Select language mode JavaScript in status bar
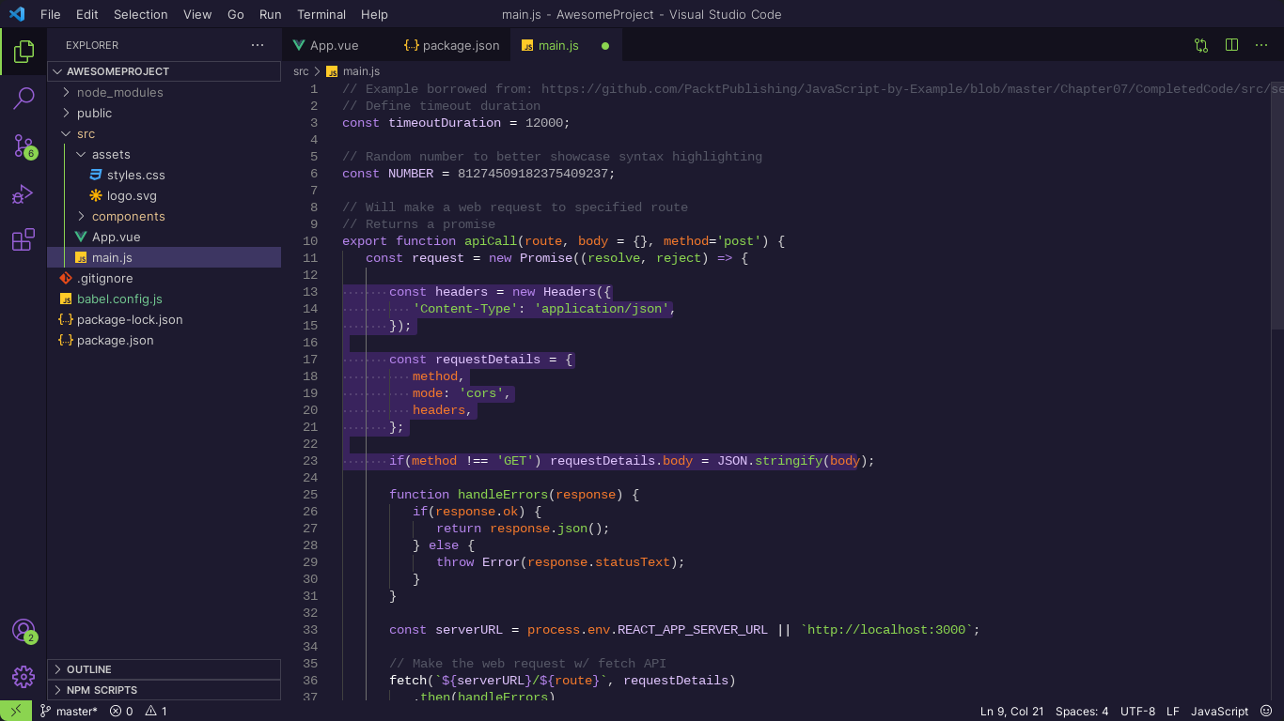The image size is (1284, 721). click(1220, 711)
